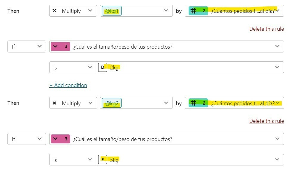The image size is (302, 172).
Task: Add a condition to the 2kg rule
Action: (68, 85)
